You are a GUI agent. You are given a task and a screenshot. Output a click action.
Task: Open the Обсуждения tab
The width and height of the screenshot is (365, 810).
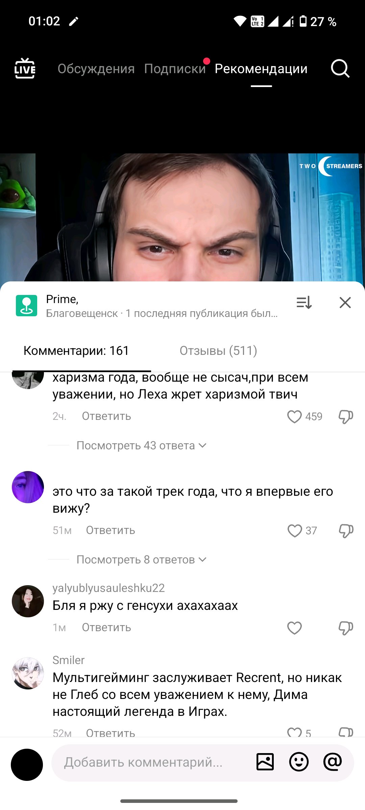tap(96, 69)
